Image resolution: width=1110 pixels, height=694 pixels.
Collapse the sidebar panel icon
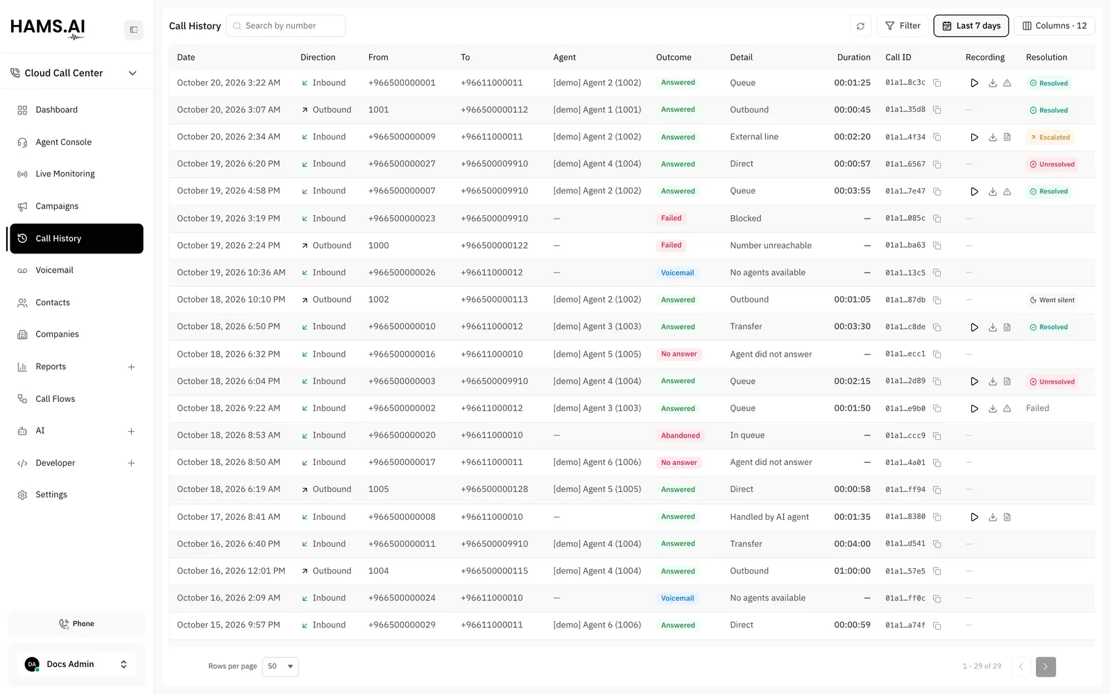(134, 30)
